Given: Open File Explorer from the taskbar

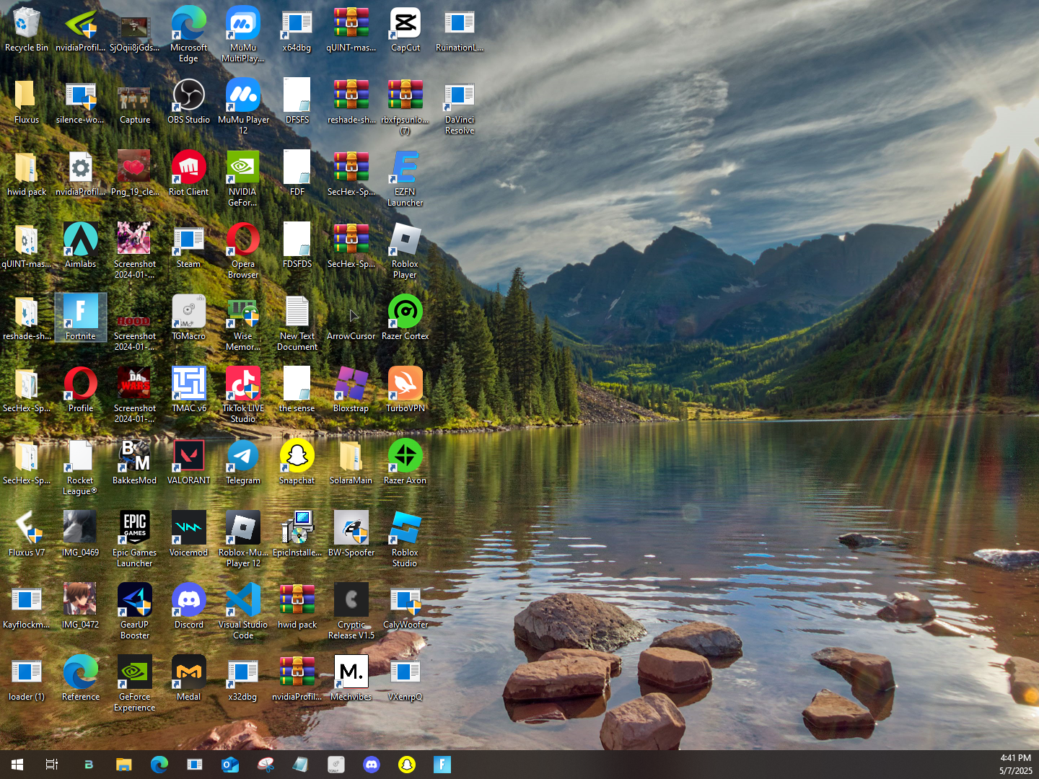Looking at the screenshot, I should click(x=124, y=765).
